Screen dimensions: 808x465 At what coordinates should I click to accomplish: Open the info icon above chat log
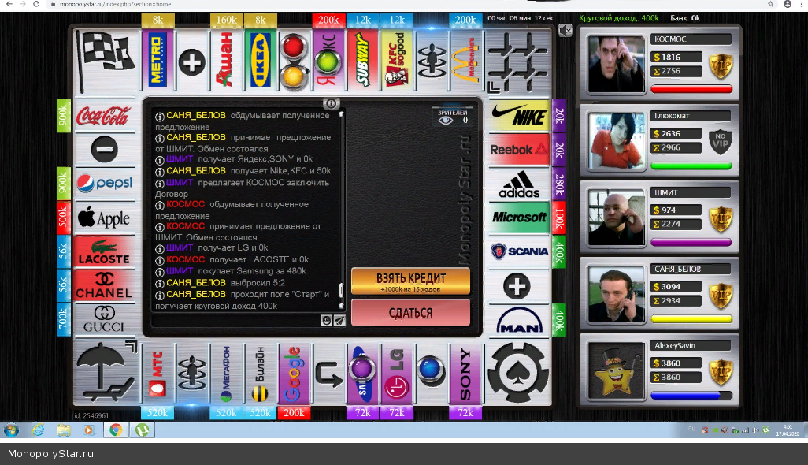point(331,103)
